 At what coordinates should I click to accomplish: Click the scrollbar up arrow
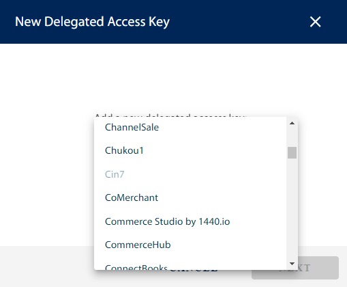(292, 123)
